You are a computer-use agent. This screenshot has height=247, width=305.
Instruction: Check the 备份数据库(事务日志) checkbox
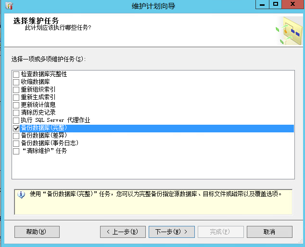tap(16, 143)
